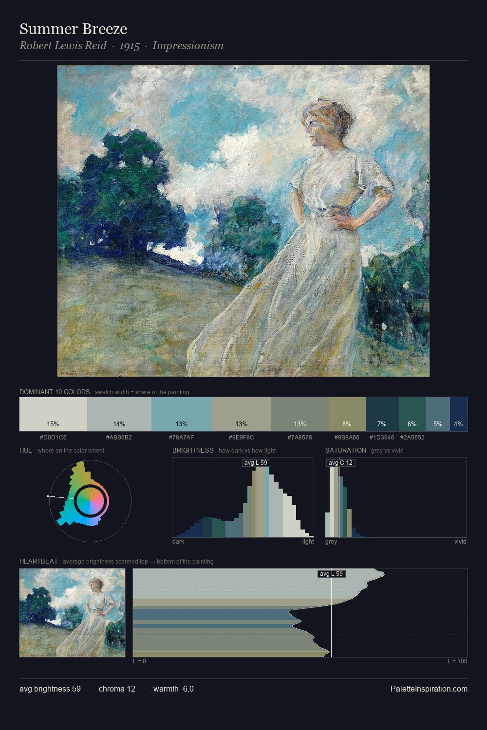Click the 'L = 0' heartbeat axis label
487x730 pixels.
tap(139, 661)
